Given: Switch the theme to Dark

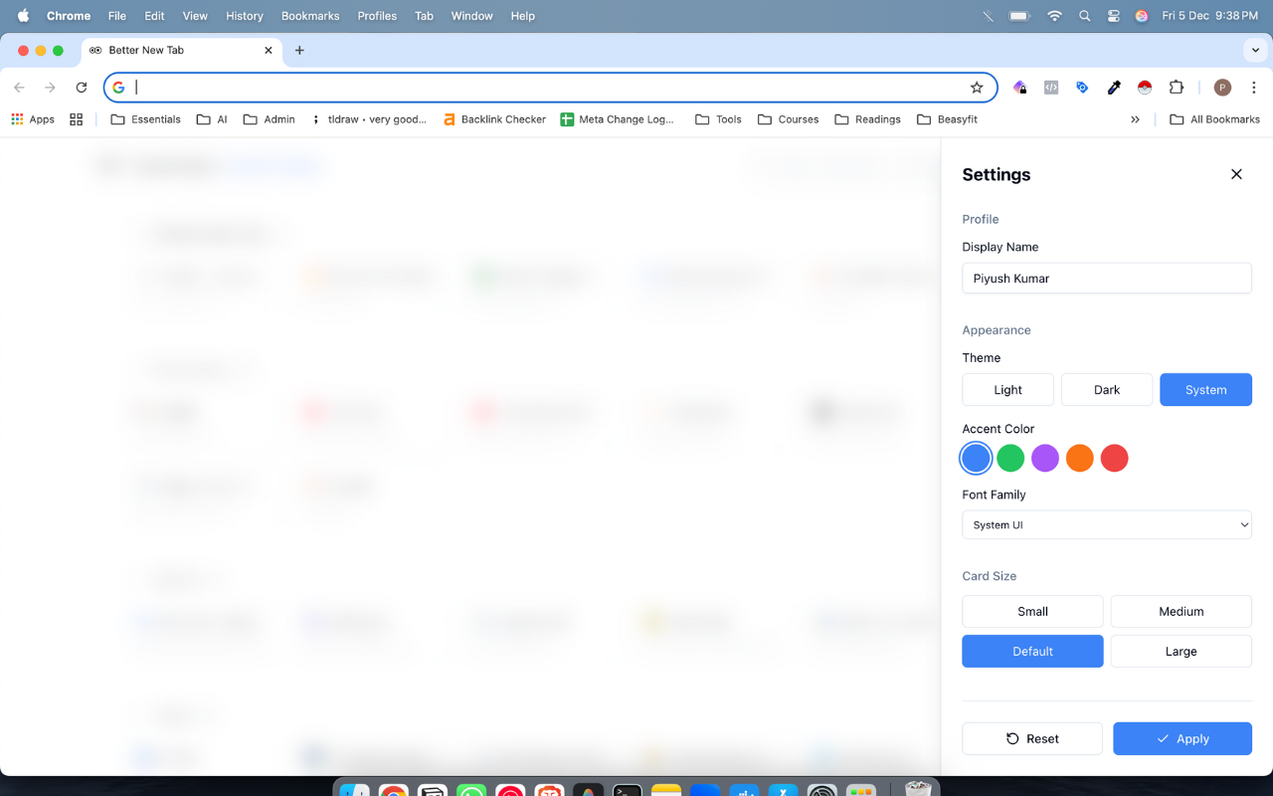Looking at the screenshot, I should click(x=1106, y=389).
